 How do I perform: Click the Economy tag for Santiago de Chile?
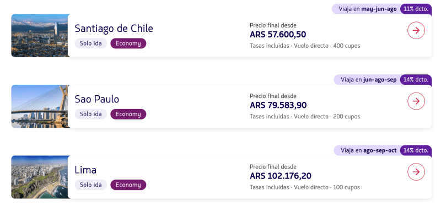[x=128, y=43]
